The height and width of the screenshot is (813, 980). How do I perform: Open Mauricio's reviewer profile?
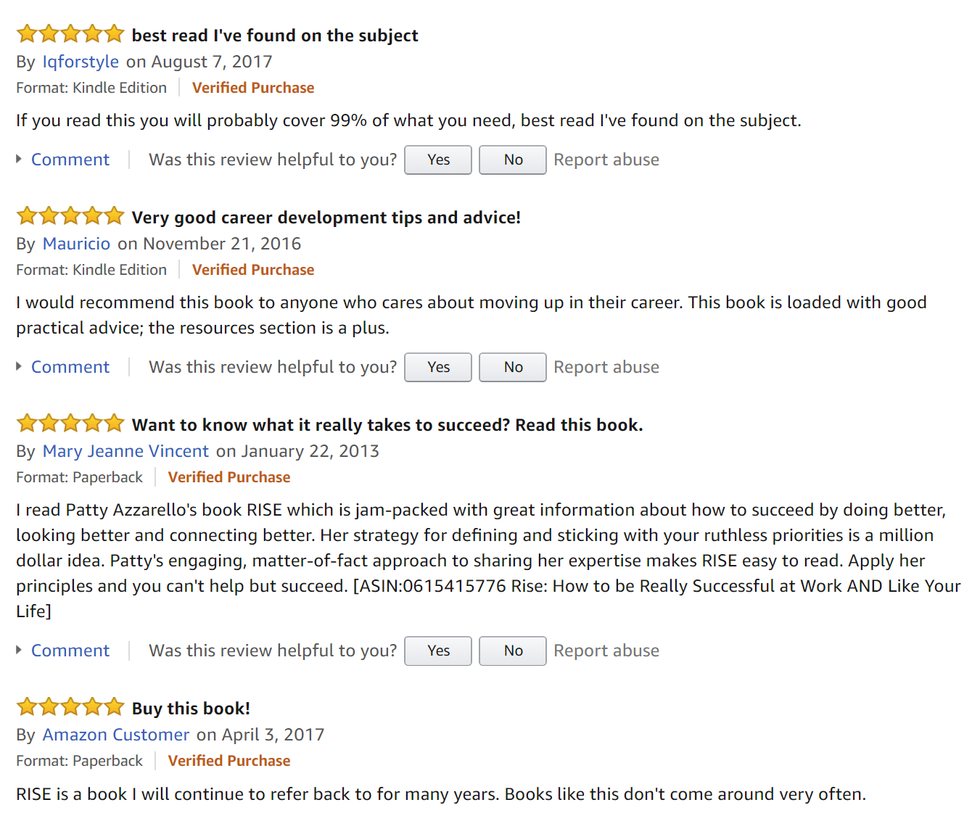coord(76,244)
